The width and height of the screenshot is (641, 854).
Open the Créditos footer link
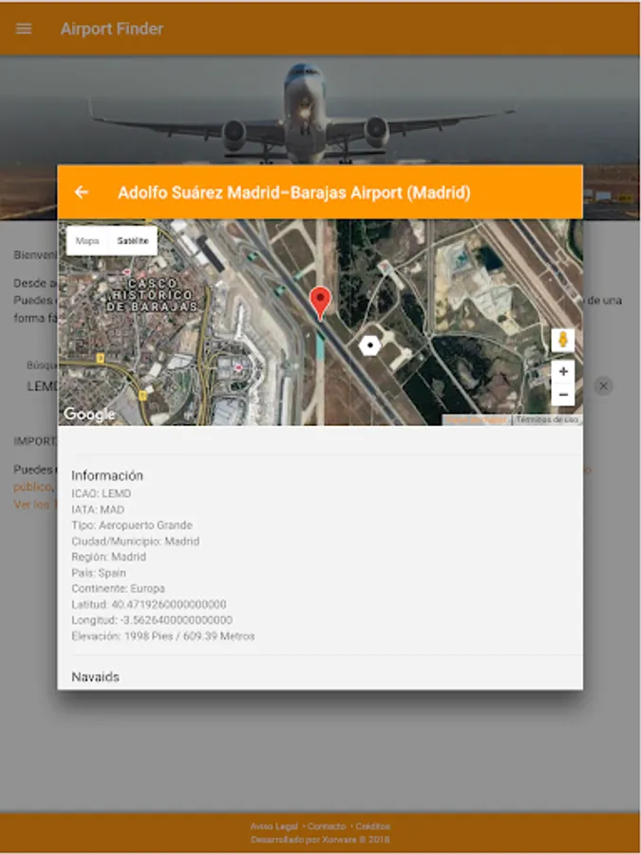click(x=373, y=826)
